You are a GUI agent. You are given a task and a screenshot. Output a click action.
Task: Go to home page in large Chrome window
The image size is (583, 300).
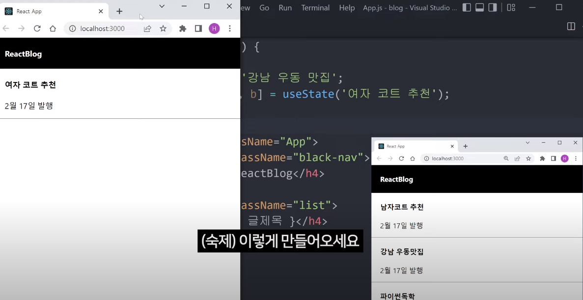point(53,28)
